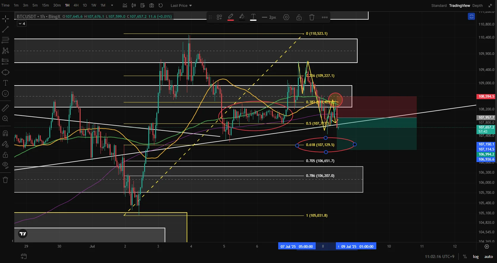The height and width of the screenshot is (263, 497).
Task: Switch to the Time chart view
Action: [x=5, y=5]
